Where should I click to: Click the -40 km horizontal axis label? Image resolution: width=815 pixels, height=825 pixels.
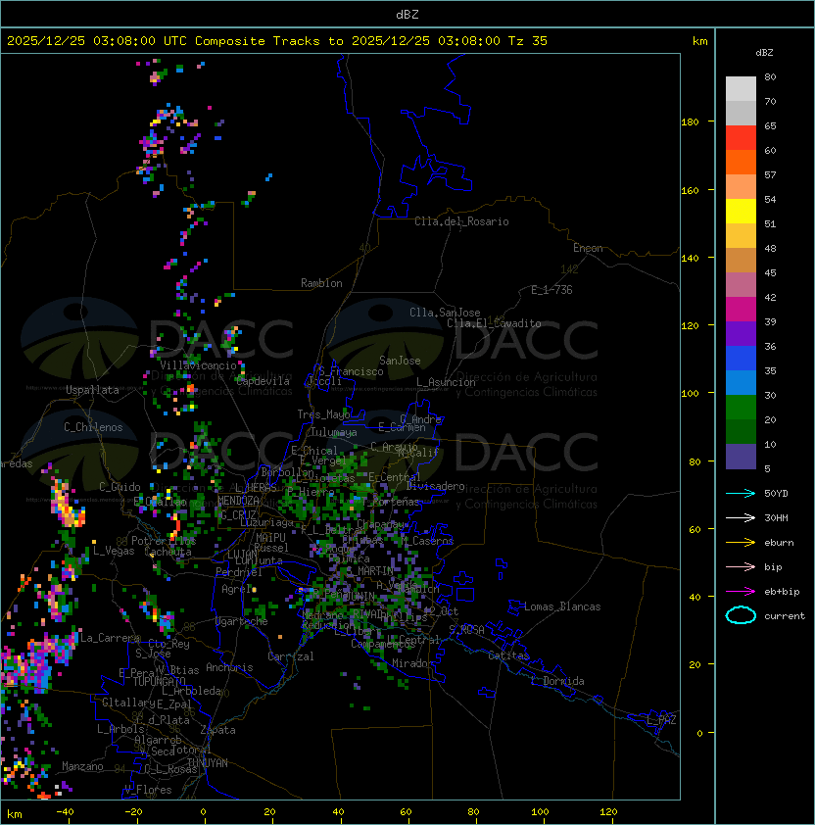pos(65,812)
